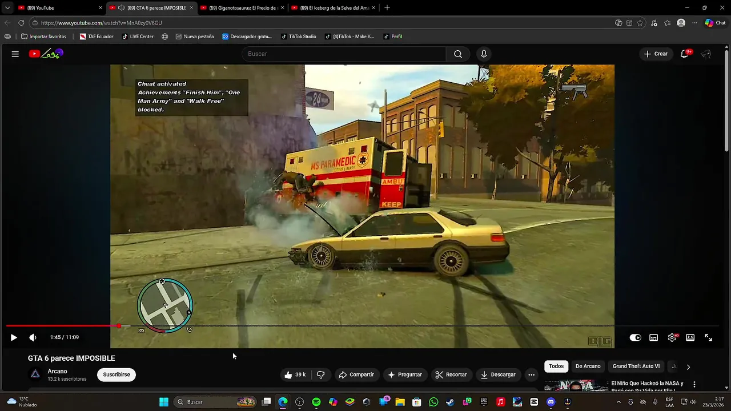Open the Crear create menu

pyautogui.click(x=656, y=54)
